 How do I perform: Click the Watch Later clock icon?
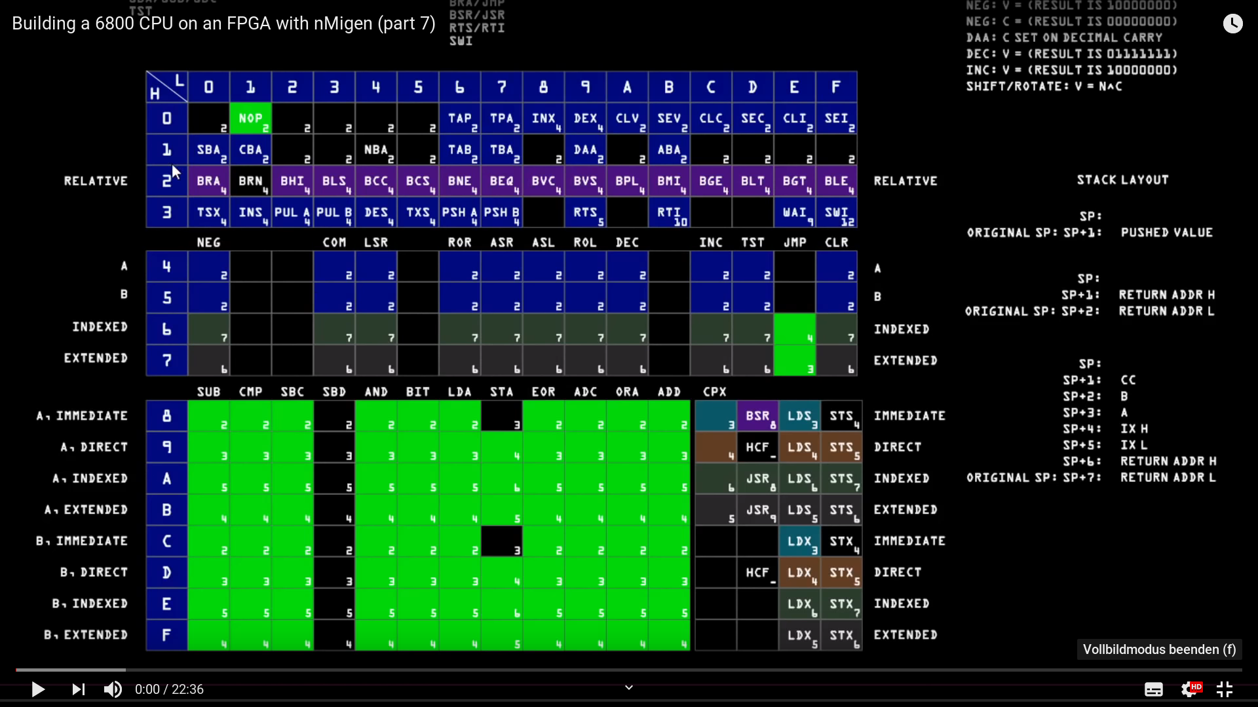pyautogui.click(x=1232, y=24)
